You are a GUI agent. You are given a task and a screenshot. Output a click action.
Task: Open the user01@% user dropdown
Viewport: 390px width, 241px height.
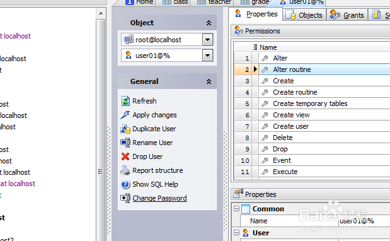pos(208,56)
